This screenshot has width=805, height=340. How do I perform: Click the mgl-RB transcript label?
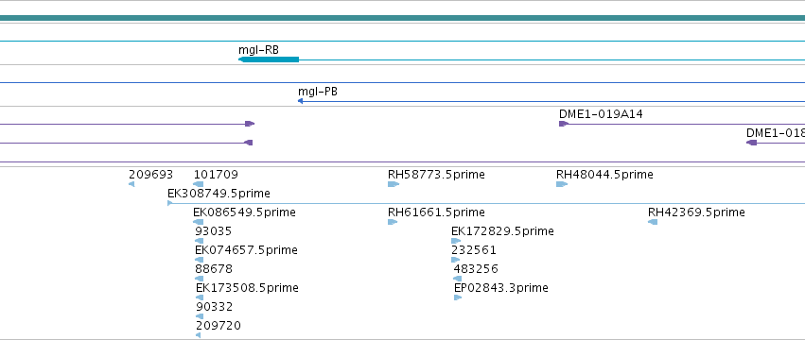point(259,50)
